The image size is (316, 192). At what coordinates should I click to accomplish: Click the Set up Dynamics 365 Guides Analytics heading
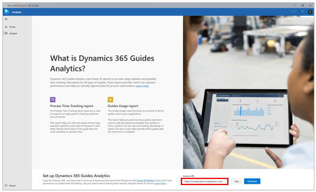click(76, 176)
